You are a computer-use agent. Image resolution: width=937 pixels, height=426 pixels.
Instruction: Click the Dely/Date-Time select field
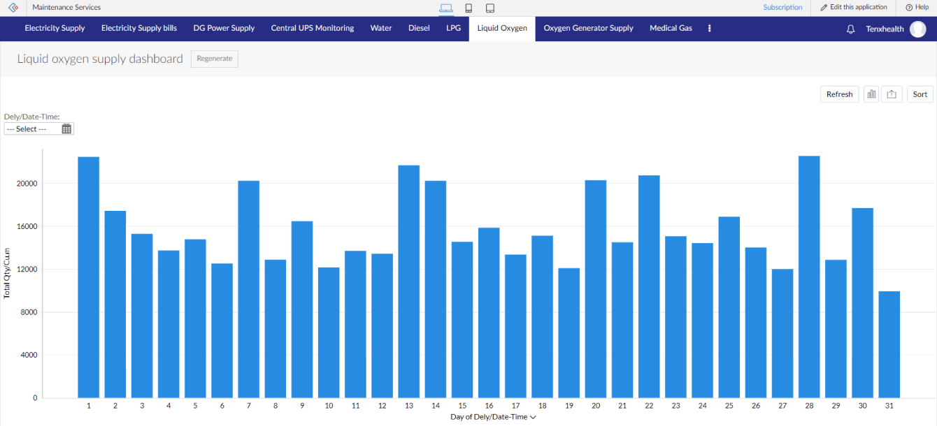[31, 128]
